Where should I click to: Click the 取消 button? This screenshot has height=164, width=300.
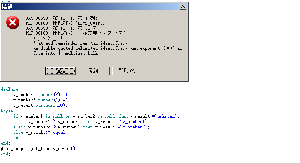94,71
